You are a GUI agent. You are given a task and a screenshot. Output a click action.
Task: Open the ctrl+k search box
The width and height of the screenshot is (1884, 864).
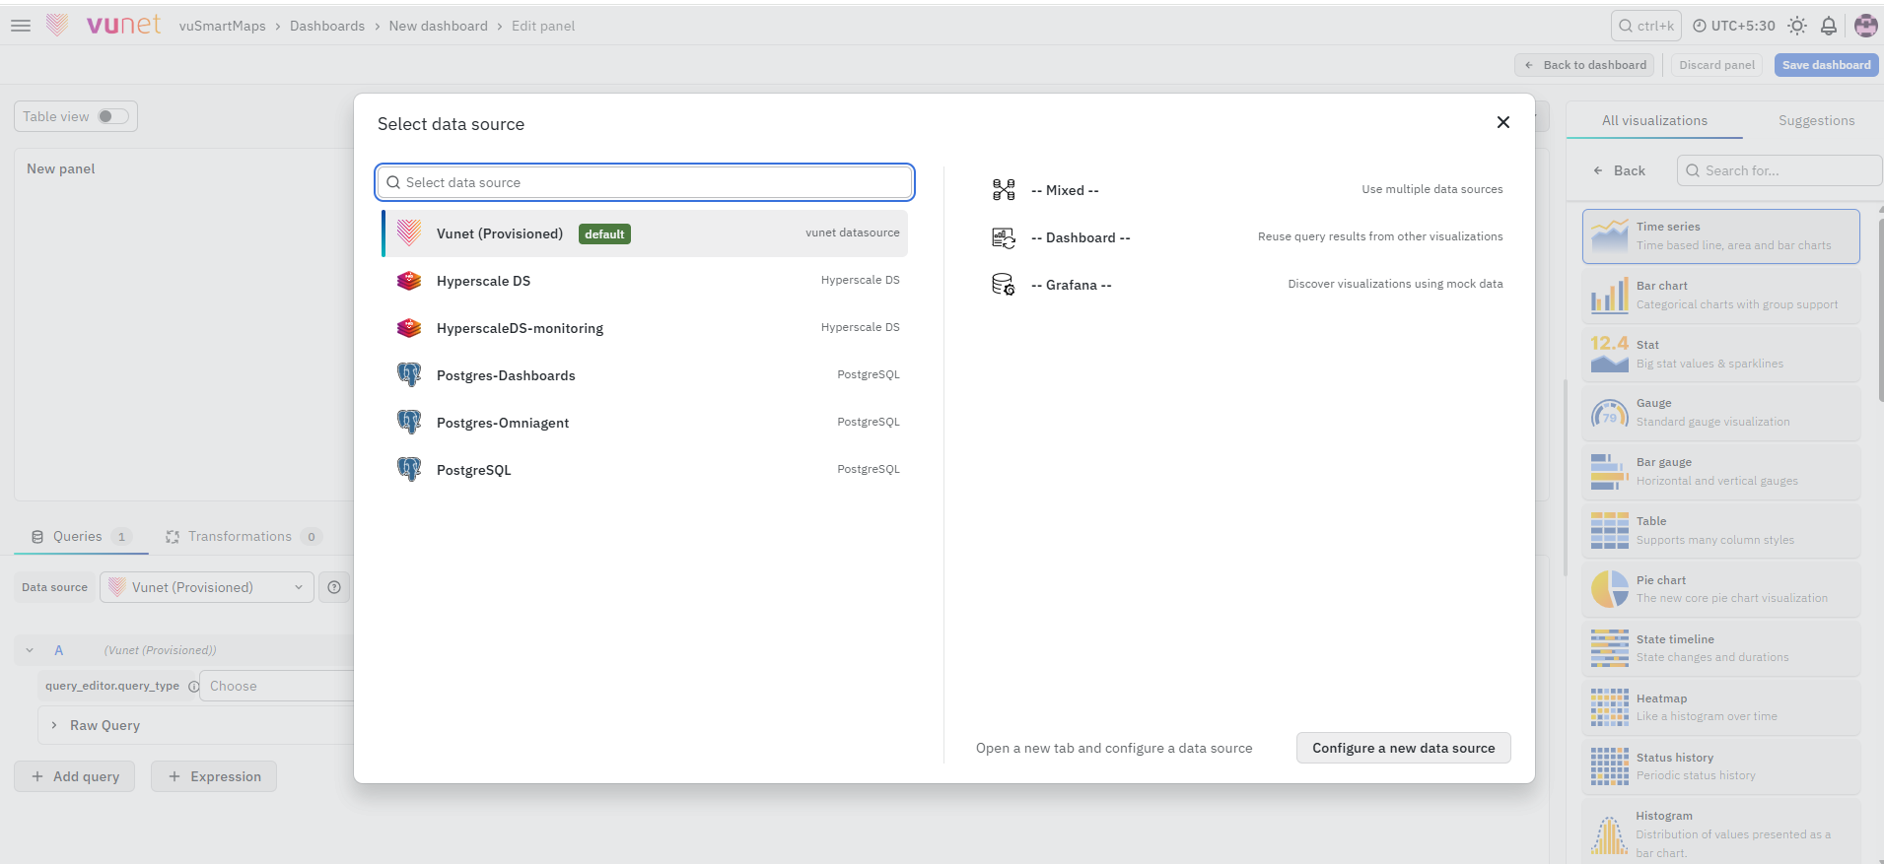coord(1645,26)
